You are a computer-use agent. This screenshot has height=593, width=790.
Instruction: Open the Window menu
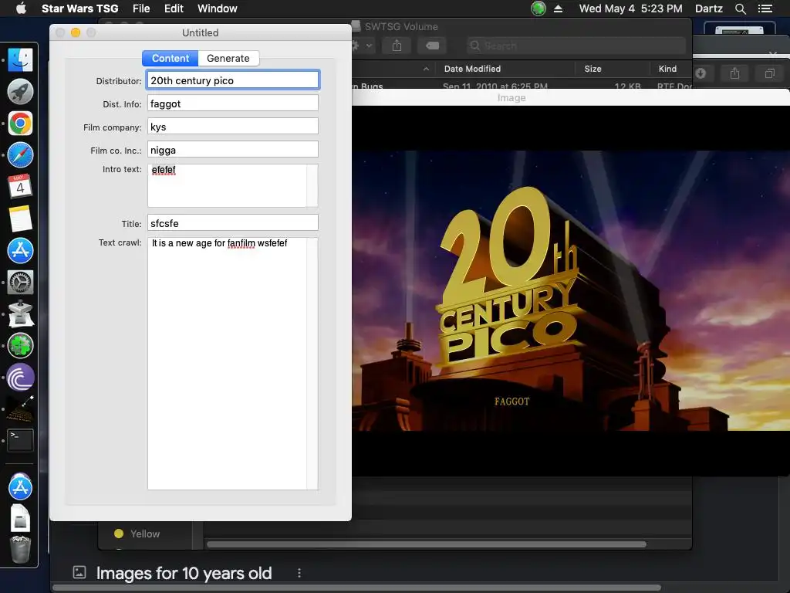tap(217, 8)
